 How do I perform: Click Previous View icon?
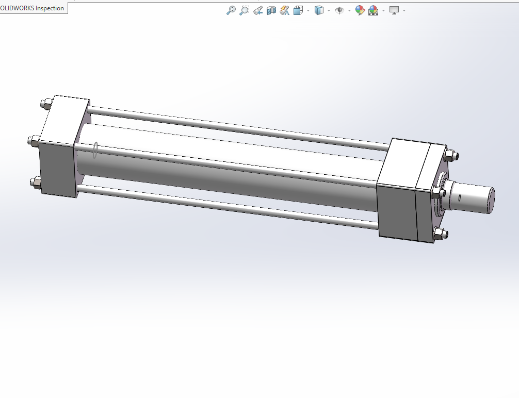click(258, 10)
